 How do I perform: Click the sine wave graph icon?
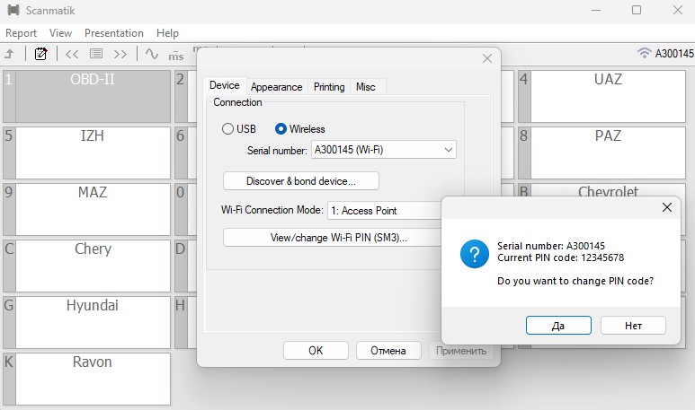point(151,54)
